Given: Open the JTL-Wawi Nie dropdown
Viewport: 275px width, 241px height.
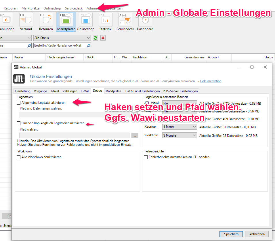Looking at the screenshot, I should coord(179,104).
